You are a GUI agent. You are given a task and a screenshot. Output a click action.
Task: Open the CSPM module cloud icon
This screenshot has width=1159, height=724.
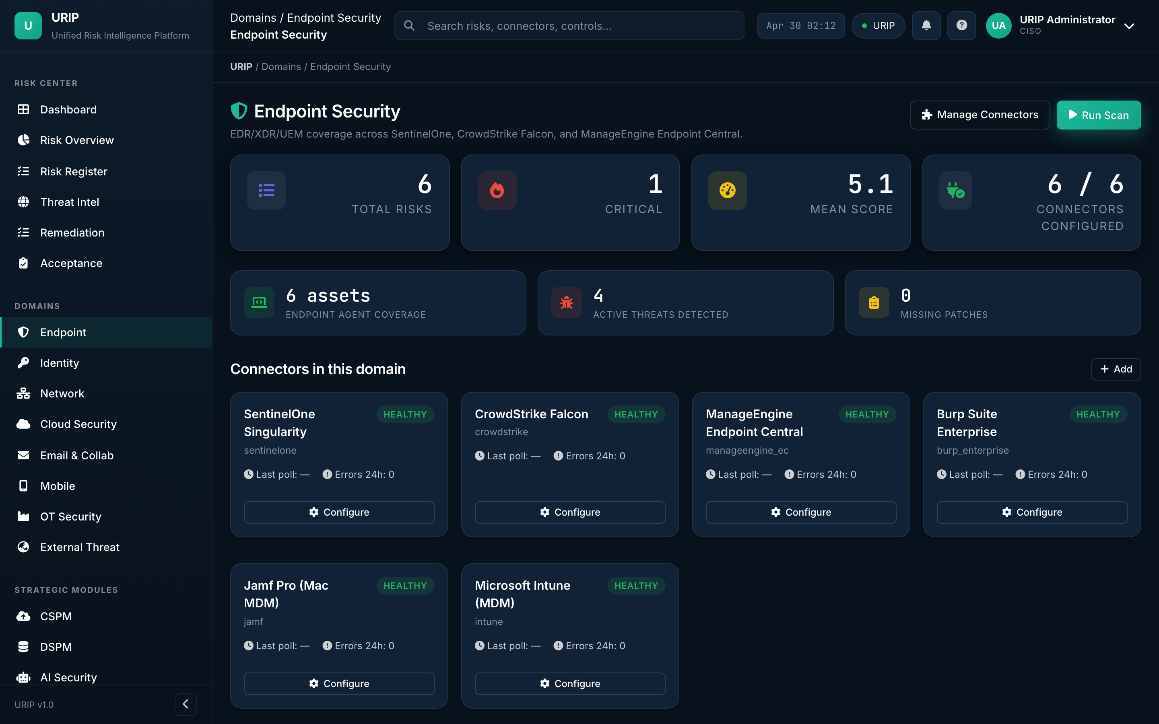23,616
